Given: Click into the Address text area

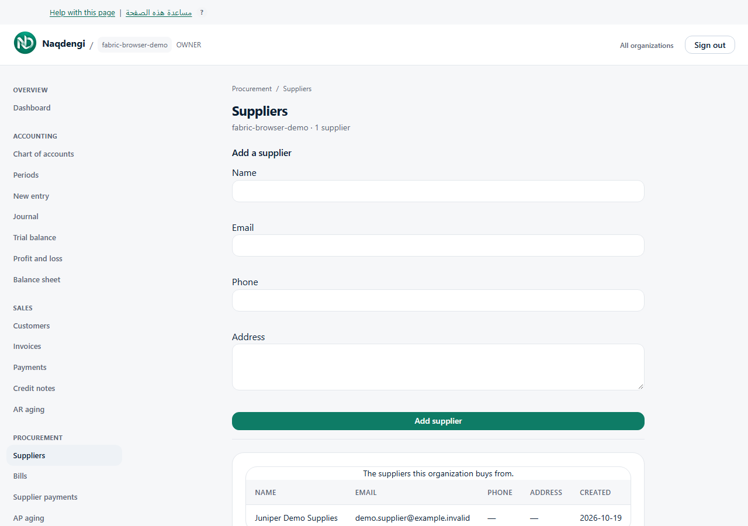Looking at the screenshot, I should [438, 367].
